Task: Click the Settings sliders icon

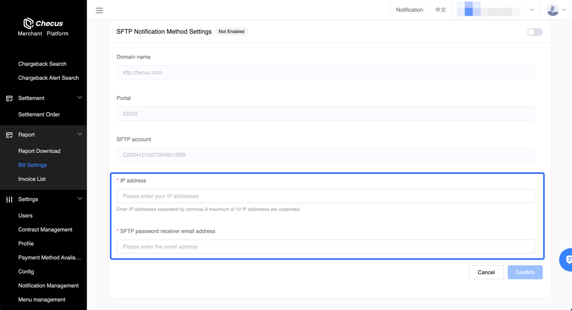Action: click(9, 200)
